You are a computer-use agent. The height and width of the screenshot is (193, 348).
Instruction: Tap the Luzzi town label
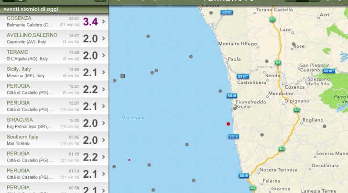(286, 30)
